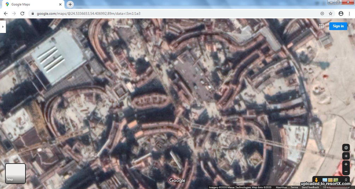The height and width of the screenshot is (189, 355).
Task: Zoom in with the plus button
Action: 346,164
